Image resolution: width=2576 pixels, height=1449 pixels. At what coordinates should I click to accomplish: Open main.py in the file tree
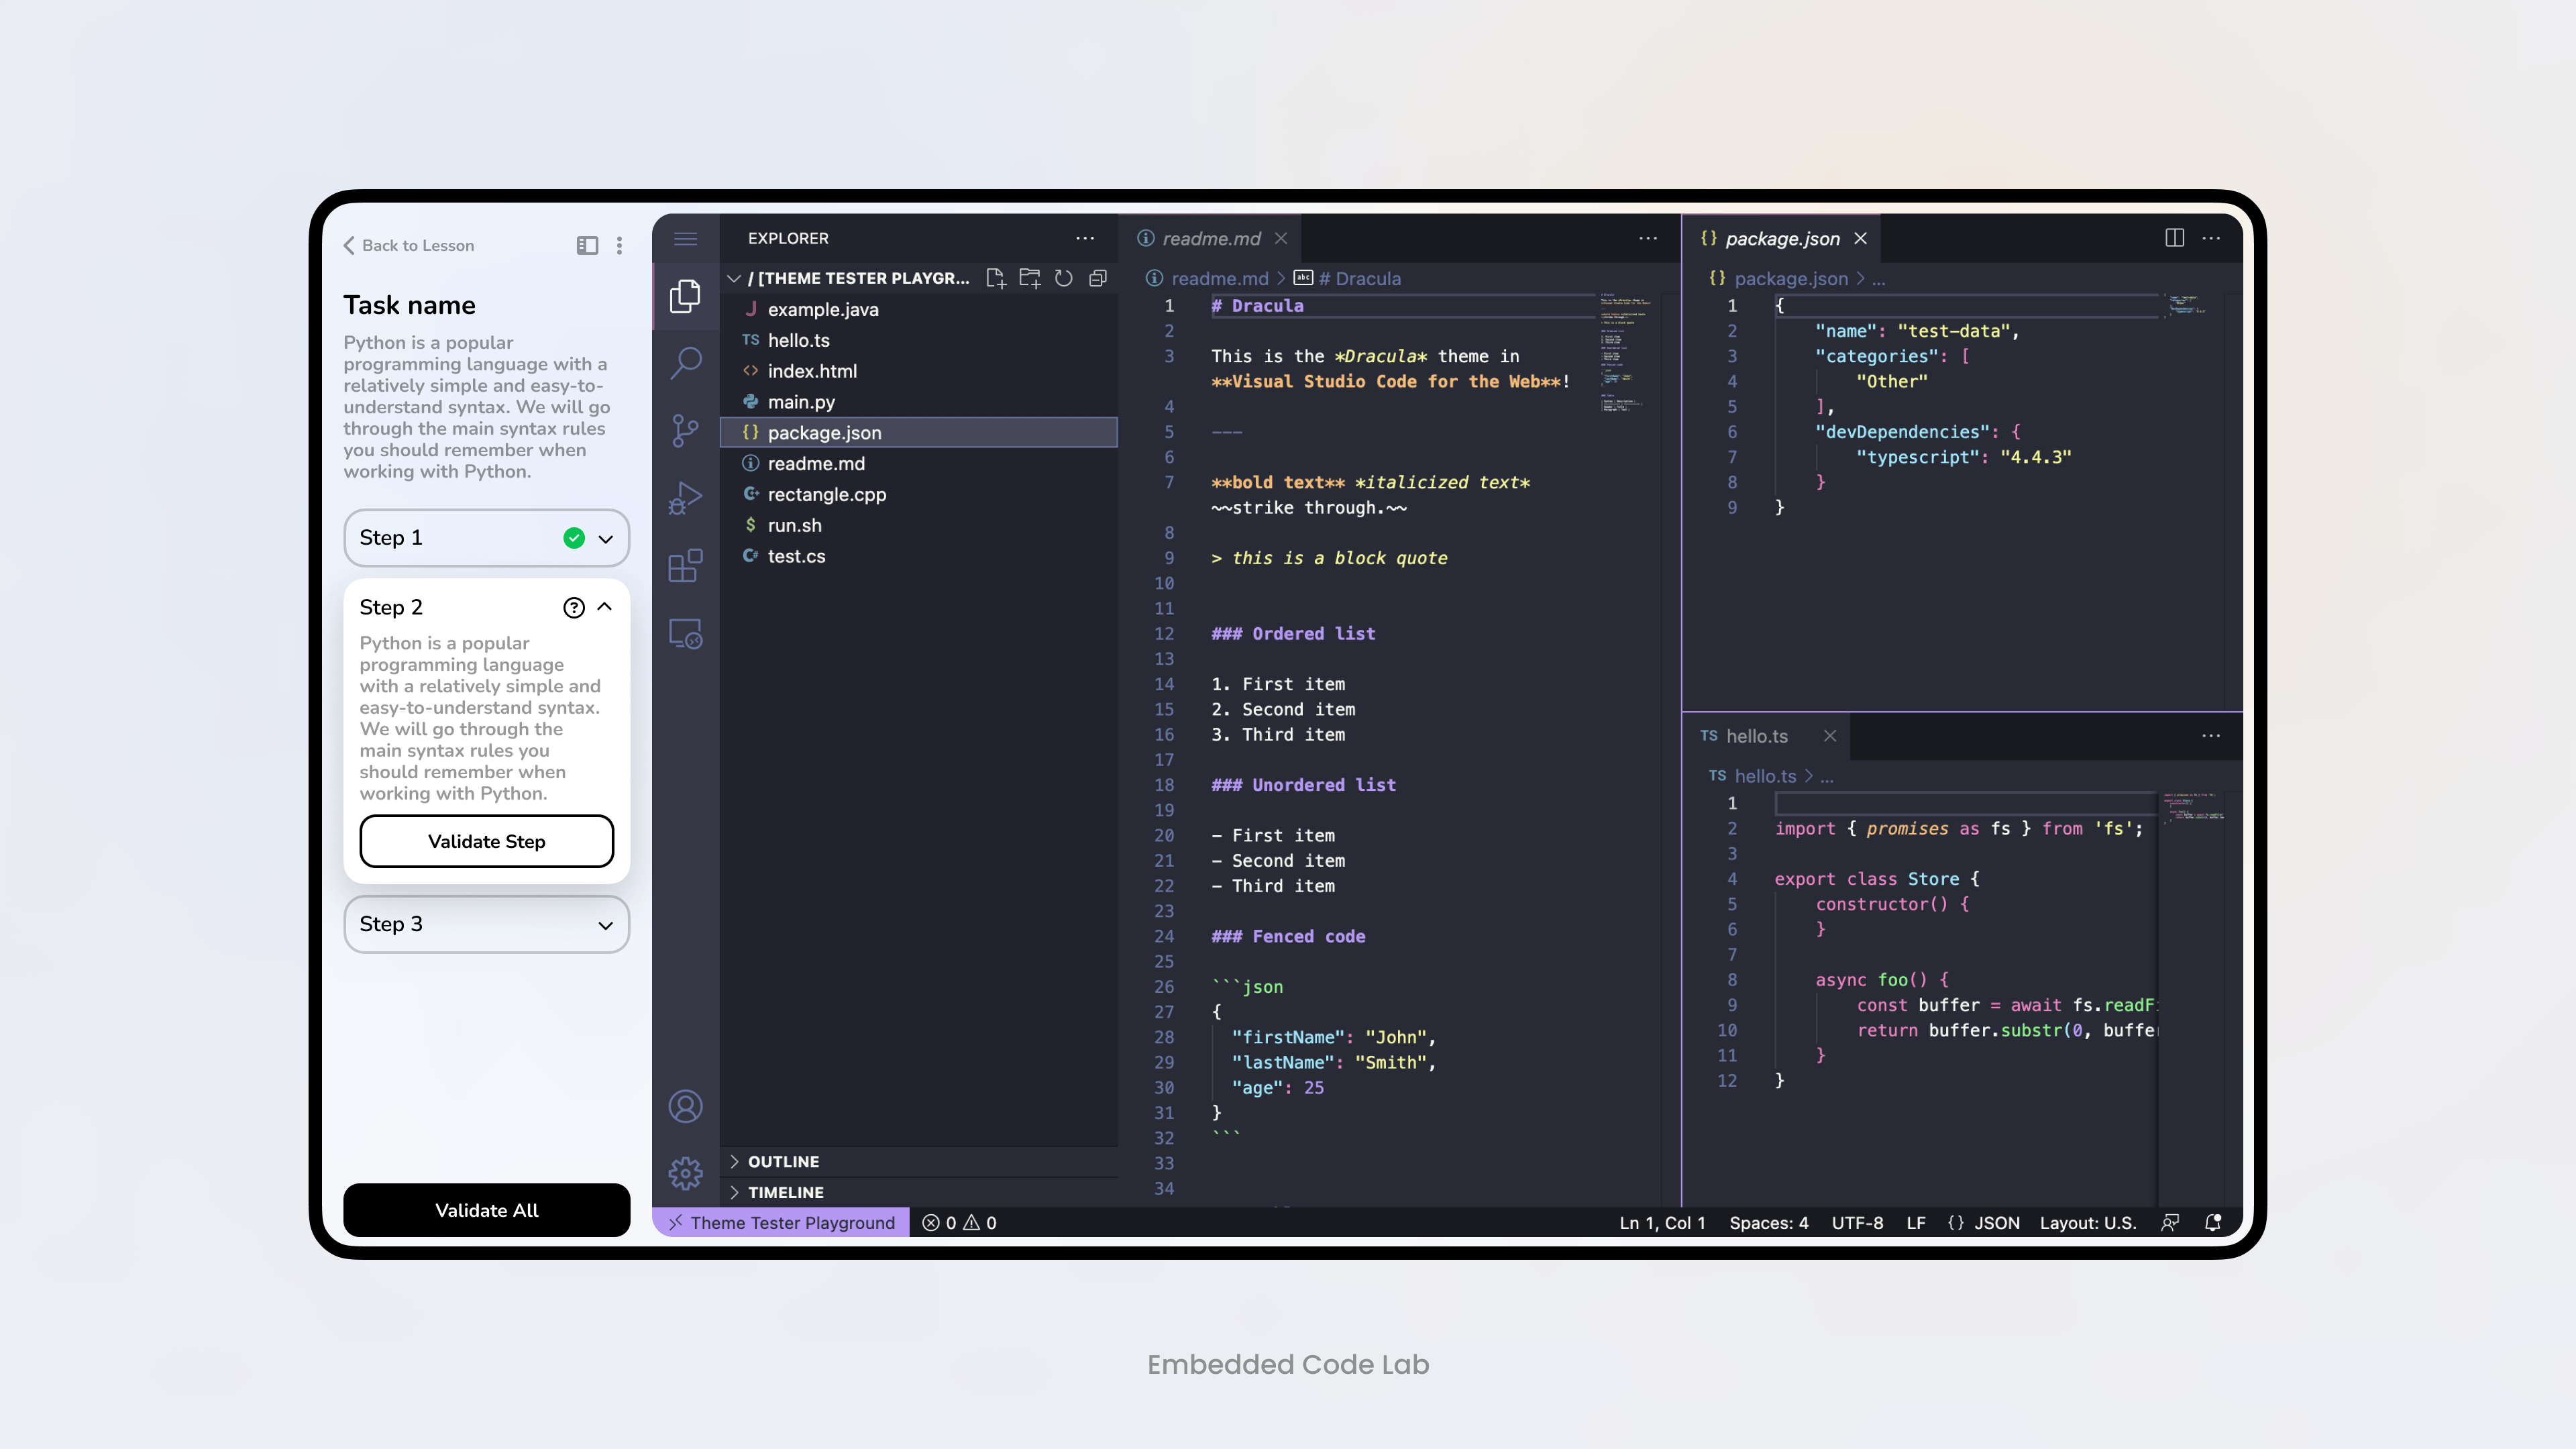coord(918,402)
